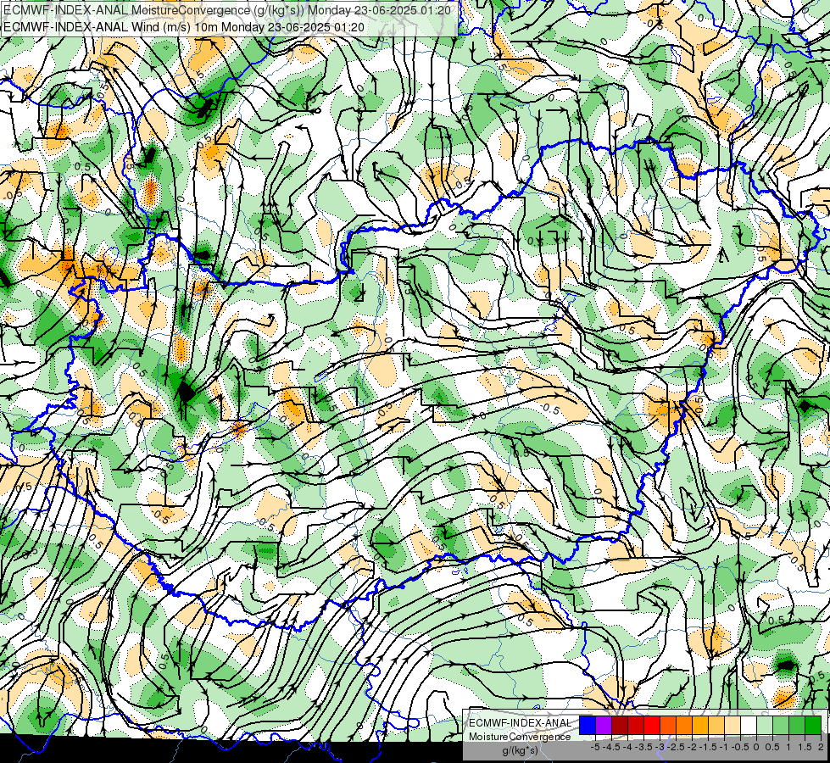Click the '-1' legend tick label
This screenshot has height=763, width=830.
(x=724, y=747)
